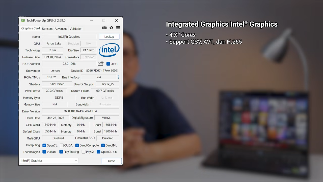The image size is (323, 182).
Task: Click the Memory Type field DDR5
Action: [59, 98]
